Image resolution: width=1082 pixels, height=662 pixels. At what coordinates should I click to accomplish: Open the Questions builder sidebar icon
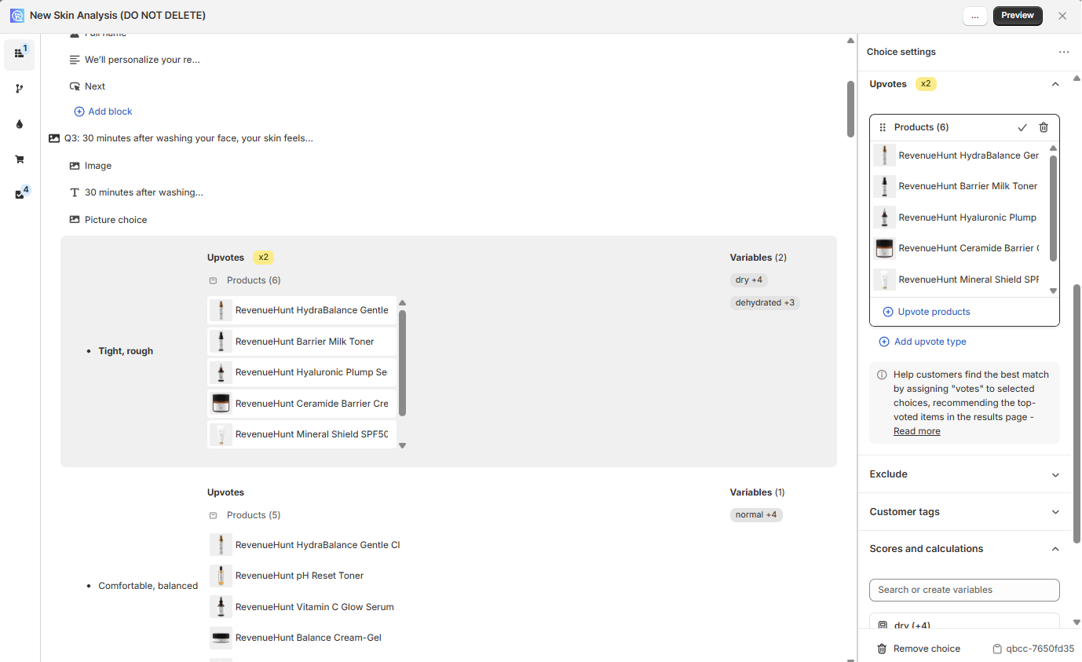(20, 53)
